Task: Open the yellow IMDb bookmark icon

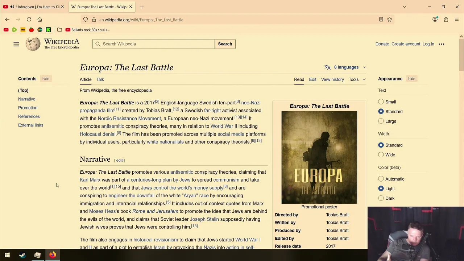Action: (23, 30)
